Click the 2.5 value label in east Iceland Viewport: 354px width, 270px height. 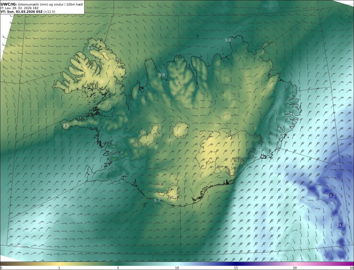point(270,85)
